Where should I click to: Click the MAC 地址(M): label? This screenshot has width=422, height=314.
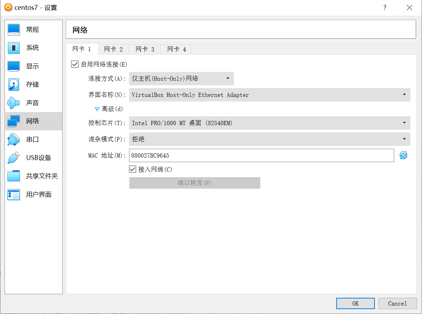coord(107,155)
